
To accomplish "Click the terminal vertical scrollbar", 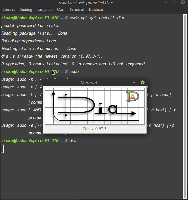I will pyautogui.click(x=185, y=107).
